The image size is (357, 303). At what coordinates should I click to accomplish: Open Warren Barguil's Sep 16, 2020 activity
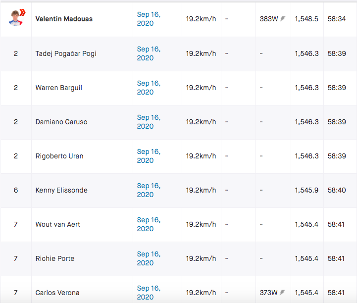pos(149,88)
